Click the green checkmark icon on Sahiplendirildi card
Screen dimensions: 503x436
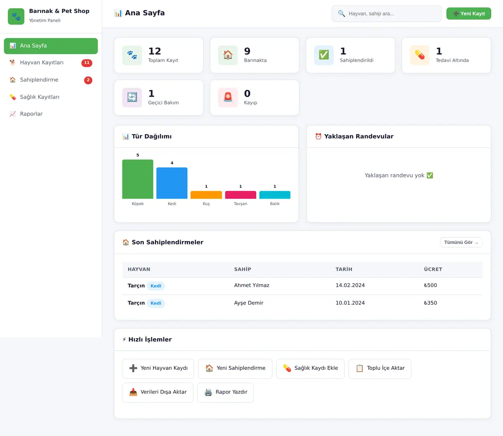(324, 55)
